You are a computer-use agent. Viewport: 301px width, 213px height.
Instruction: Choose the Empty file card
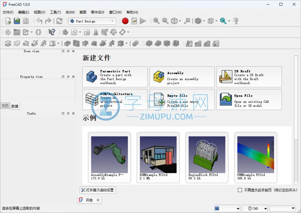[x=182, y=99]
